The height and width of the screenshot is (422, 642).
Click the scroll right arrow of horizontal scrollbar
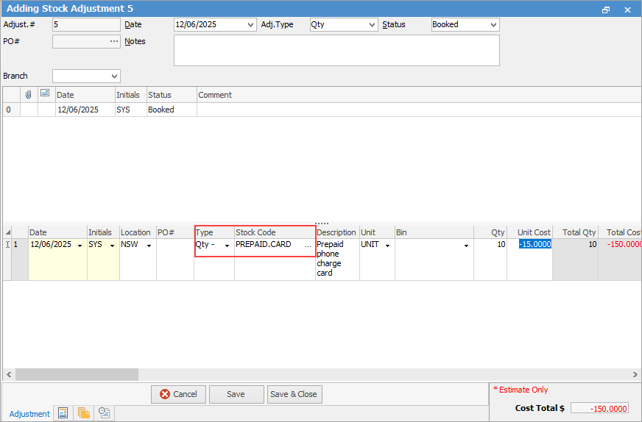[x=635, y=374]
